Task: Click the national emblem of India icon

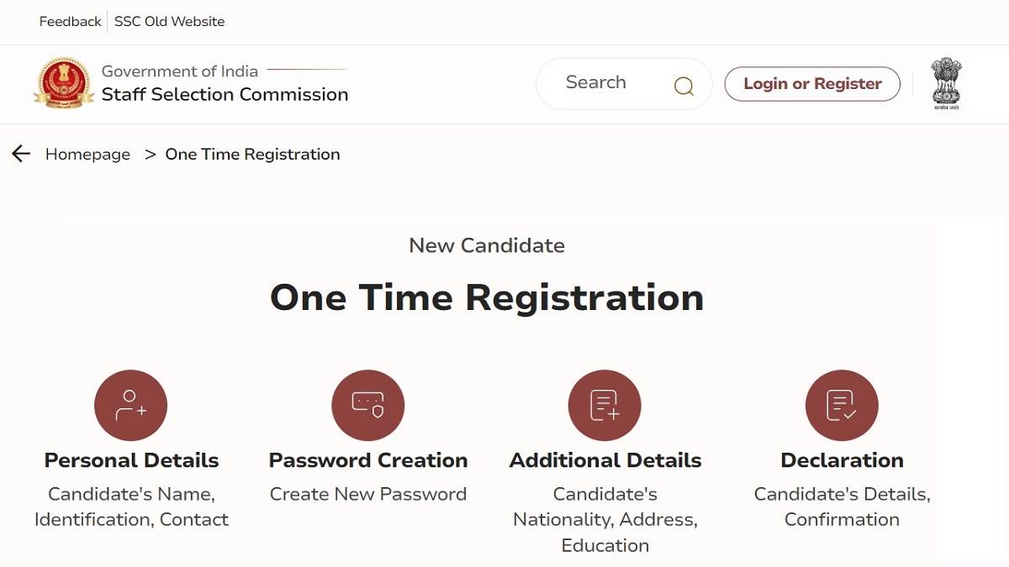Action: 946,83
